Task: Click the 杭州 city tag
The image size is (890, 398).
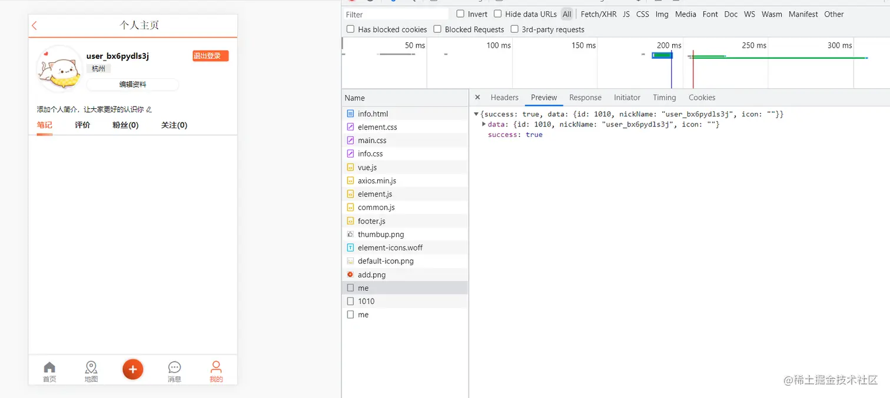Action: [98, 69]
